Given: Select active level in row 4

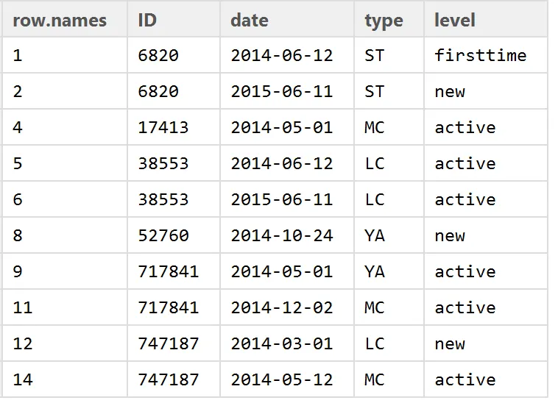Looking at the screenshot, I should pyautogui.click(x=486, y=127).
